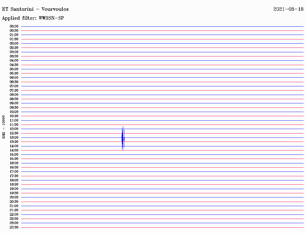Image resolution: width=306 pixels, height=233 pixels.
Task: Select the 15:30 time label
Action: (14, 159)
